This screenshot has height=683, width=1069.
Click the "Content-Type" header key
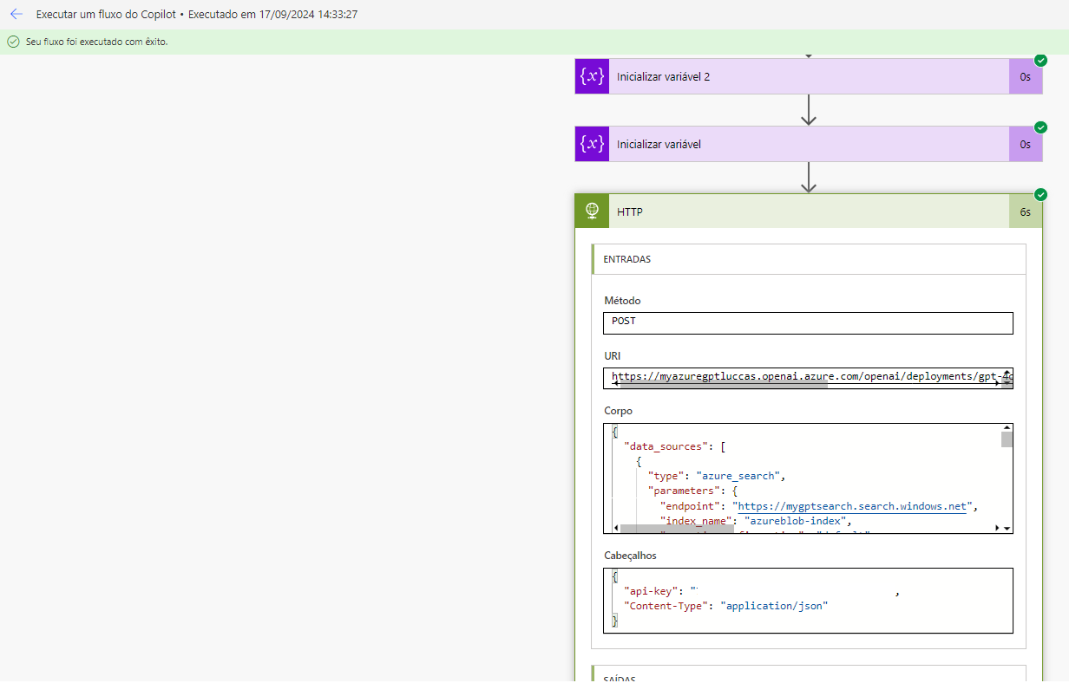coord(666,606)
